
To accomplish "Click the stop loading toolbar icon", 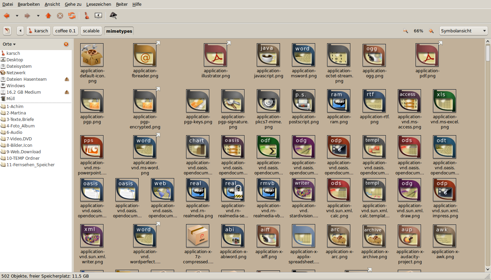I will [x=60, y=16].
